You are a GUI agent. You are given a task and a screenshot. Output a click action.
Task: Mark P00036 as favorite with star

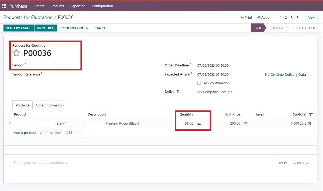pyautogui.click(x=16, y=53)
